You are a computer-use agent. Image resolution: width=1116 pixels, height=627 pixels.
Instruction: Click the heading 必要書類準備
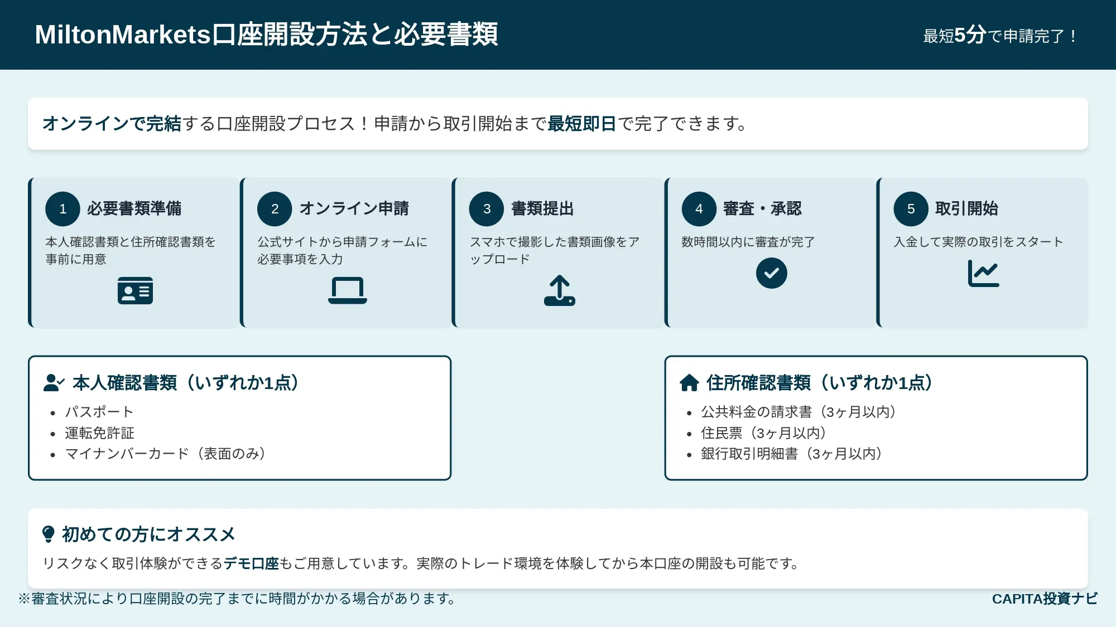134,208
